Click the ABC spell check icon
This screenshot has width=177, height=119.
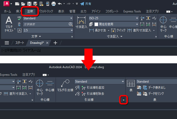coord(19,18)
